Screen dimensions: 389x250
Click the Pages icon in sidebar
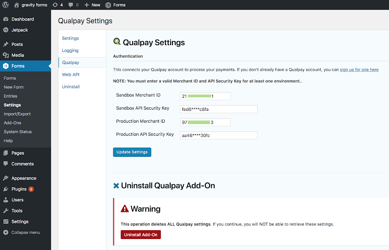point(6,153)
